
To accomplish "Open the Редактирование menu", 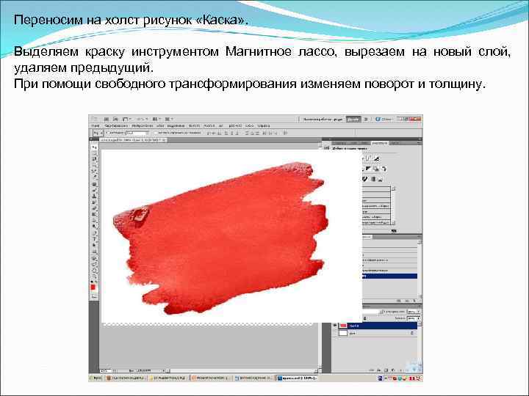I will (x=116, y=126).
